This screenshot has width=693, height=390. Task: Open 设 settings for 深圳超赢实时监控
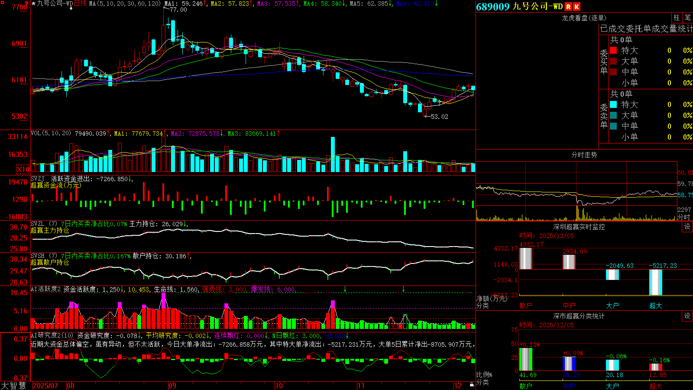click(x=687, y=227)
